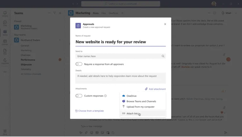The height and width of the screenshot is (137, 242).
Task: Click the Enter names here field
Action: pos(118,56)
